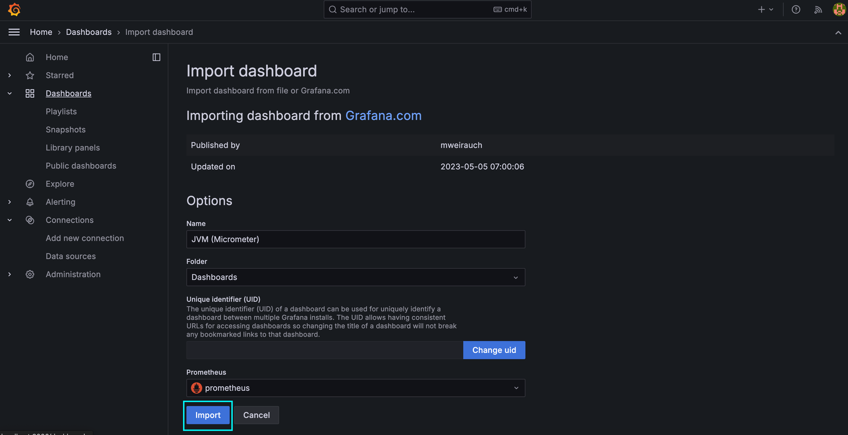Open the dropdown arrow next to plus
The height and width of the screenshot is (435, 848).
click(771, 10)
